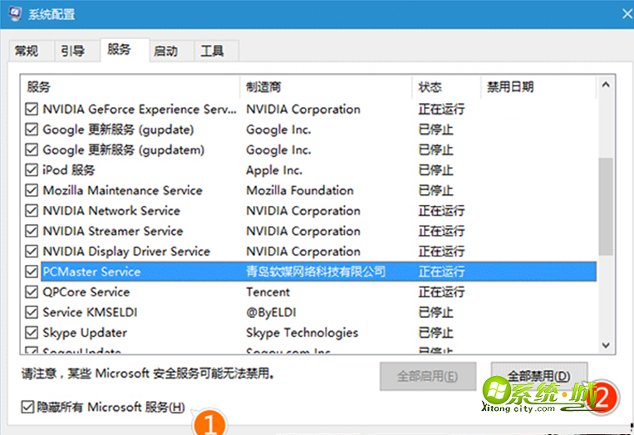The width and height of the screenshot is (634, 435).
Task: Close the System Configuration window
Action: pos(627,14)
